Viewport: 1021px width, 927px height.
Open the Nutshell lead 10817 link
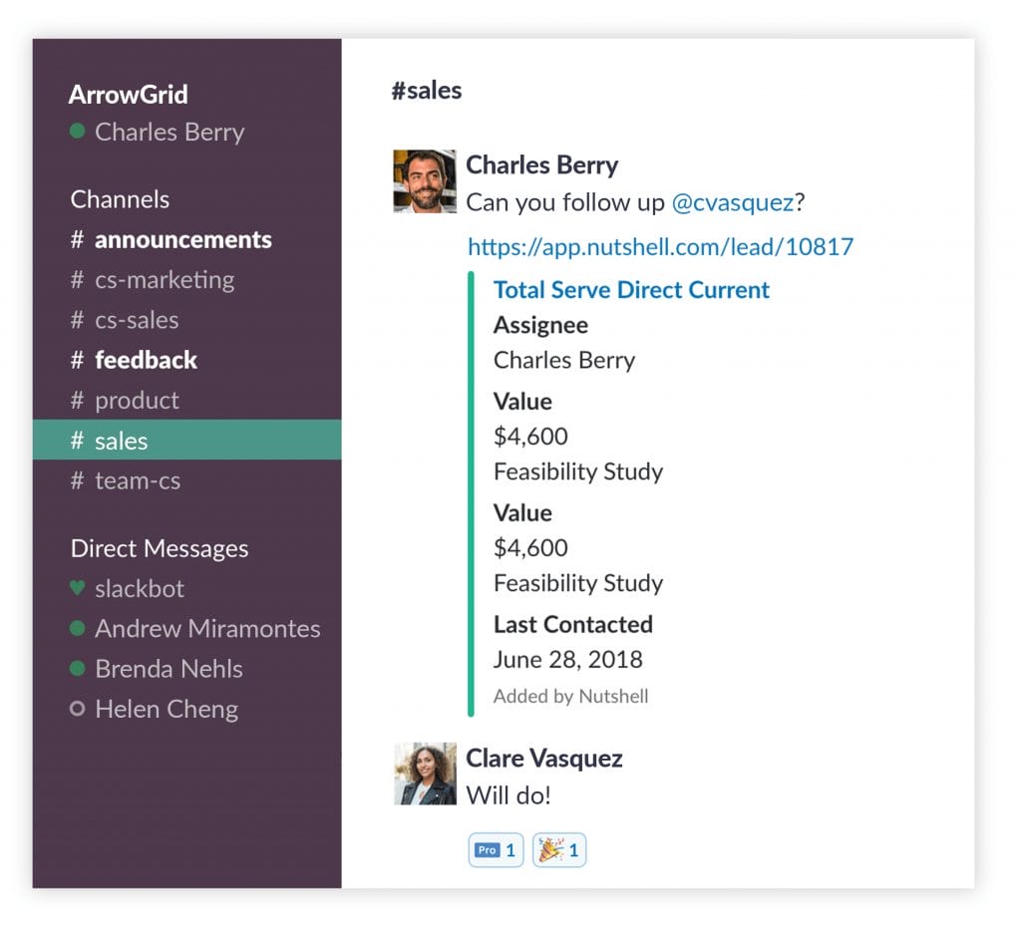point(660,246)
